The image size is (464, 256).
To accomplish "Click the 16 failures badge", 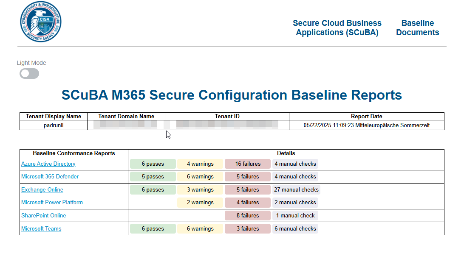I will click(248, 164).
